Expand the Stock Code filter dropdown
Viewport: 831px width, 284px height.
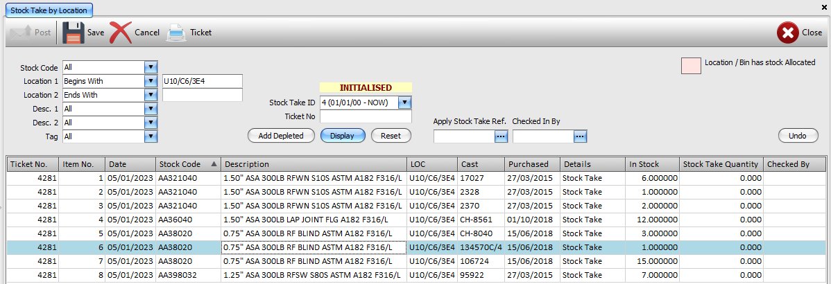click(151, 67)
